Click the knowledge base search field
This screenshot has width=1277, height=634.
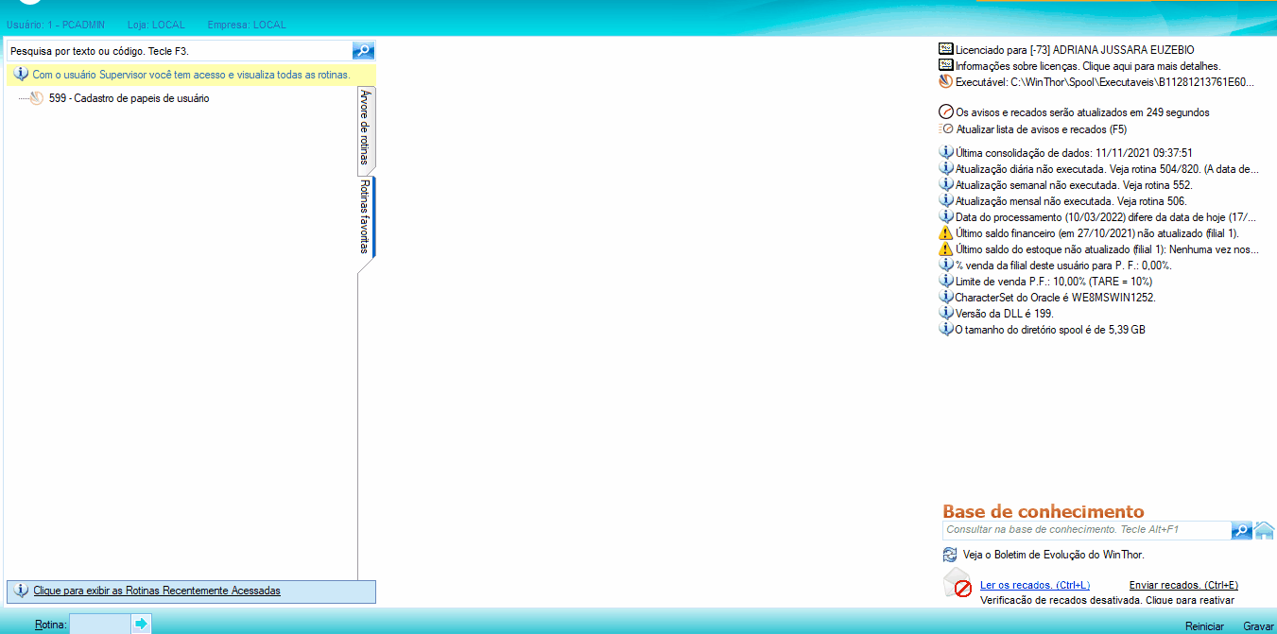tap(1087, 530)
